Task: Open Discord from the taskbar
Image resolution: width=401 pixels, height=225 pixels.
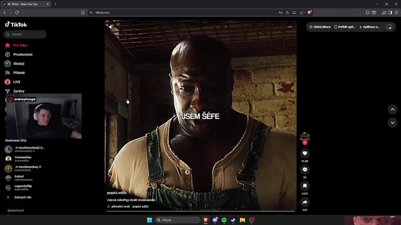Action: click(x=215, y=220)
